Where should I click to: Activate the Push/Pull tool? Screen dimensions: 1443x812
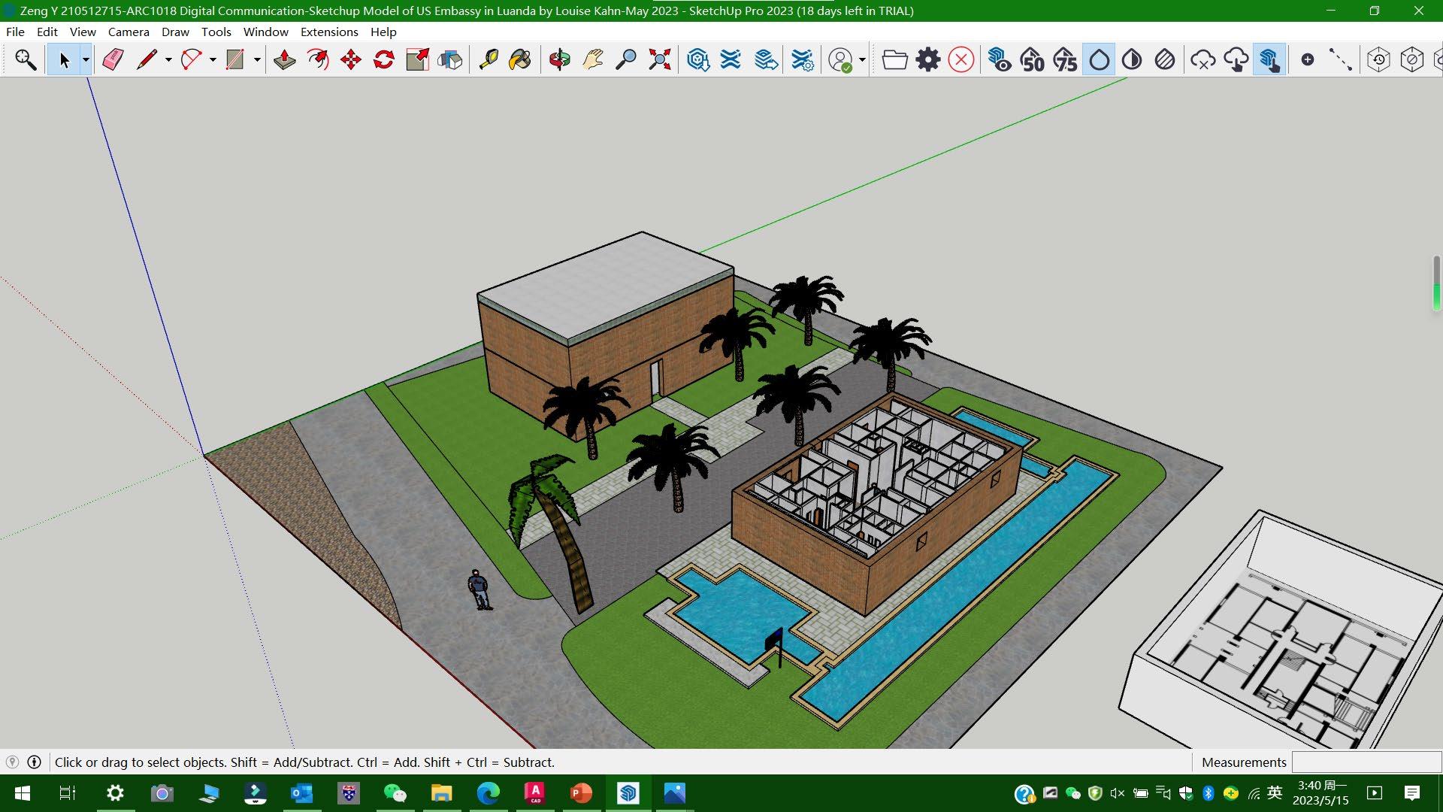click(x=284, y=59)
